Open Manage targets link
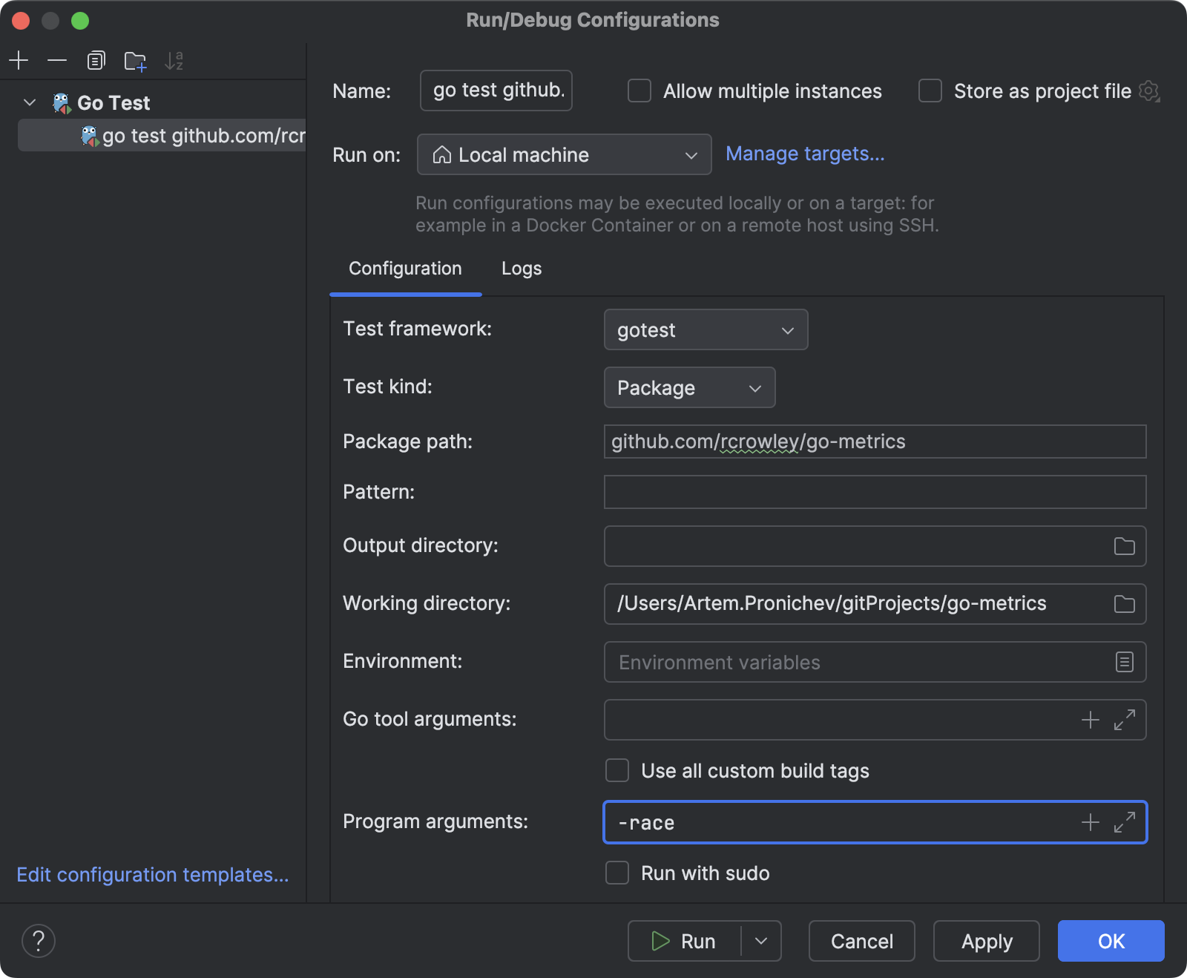1187x978 pixels. click(805, 154)
